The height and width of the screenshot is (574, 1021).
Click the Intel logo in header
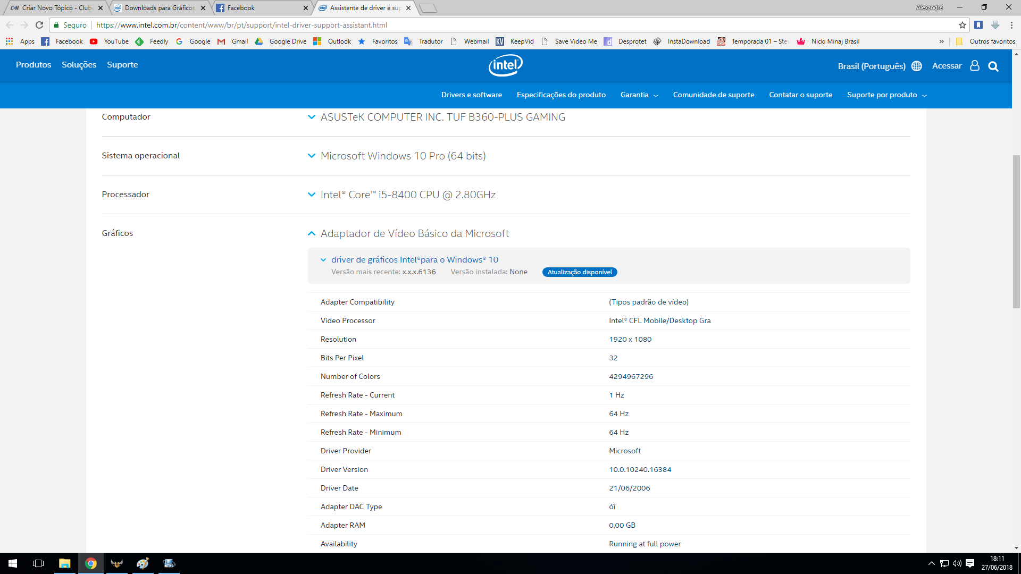506,65
